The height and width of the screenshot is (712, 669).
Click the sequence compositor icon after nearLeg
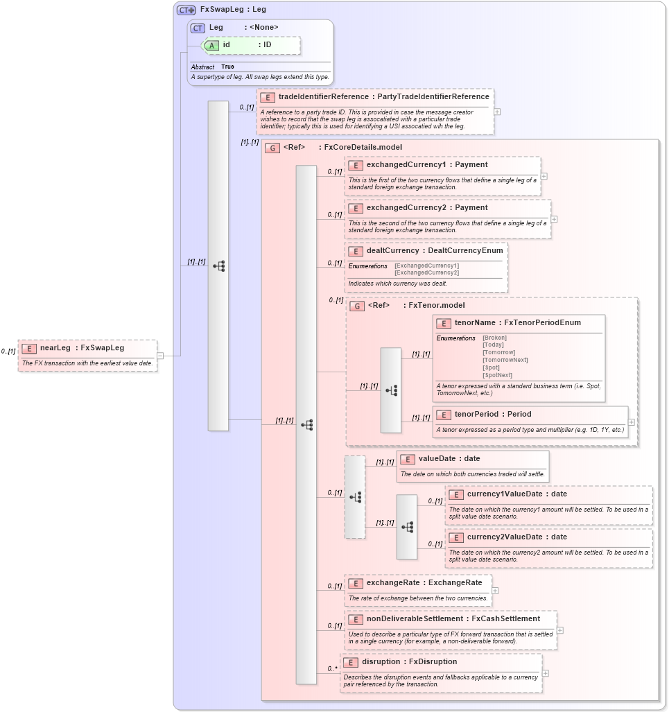[x=219, y=266]
